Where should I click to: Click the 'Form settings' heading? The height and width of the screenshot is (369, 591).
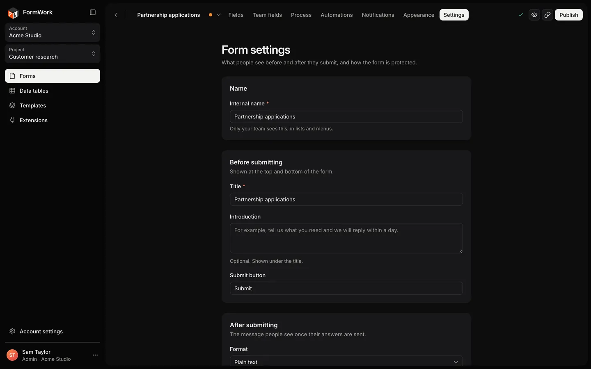click(x=256, y=50)
